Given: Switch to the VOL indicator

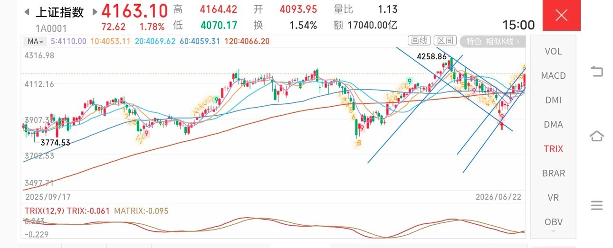Looking at the screenshot, I should pyautogui.click(x=553, y=51).
